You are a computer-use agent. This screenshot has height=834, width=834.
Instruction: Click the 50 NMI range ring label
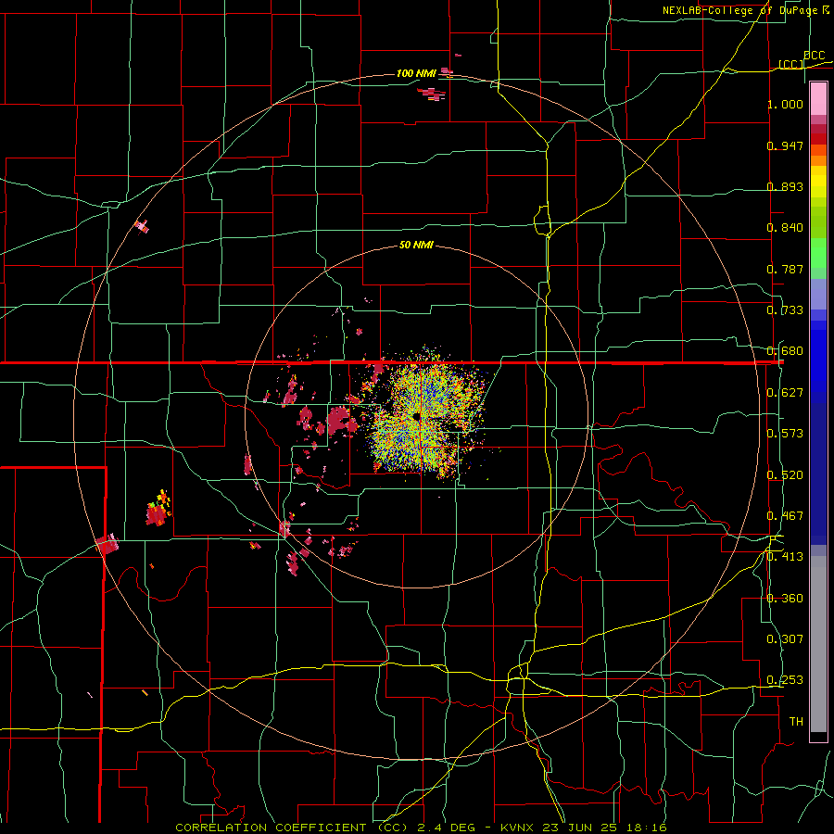[x=416, y=245]
